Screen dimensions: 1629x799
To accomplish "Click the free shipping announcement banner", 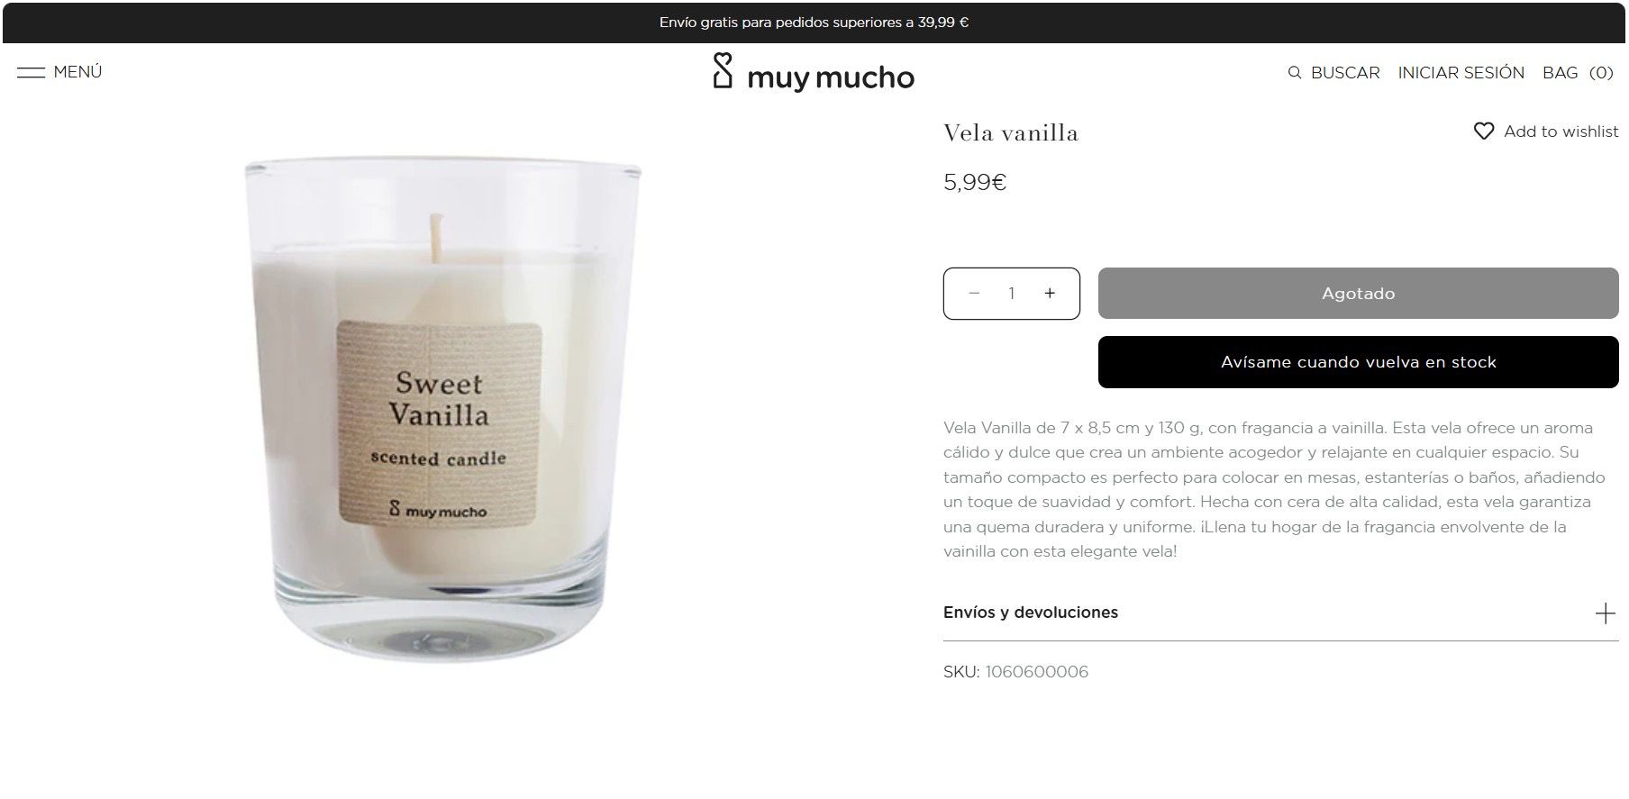I will click(x=814, y=23).
